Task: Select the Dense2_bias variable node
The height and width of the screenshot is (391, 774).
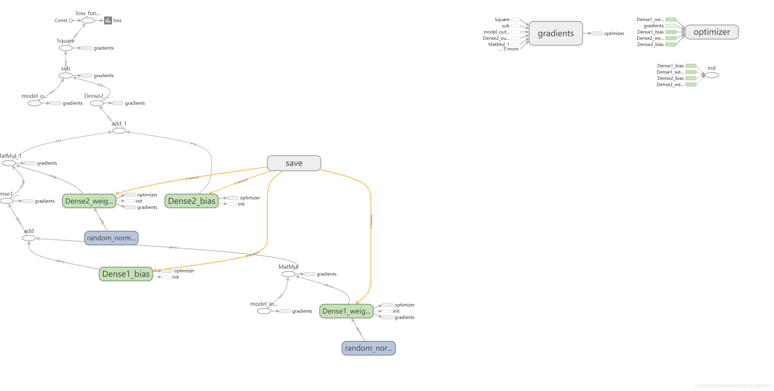Action: point(191,201)
